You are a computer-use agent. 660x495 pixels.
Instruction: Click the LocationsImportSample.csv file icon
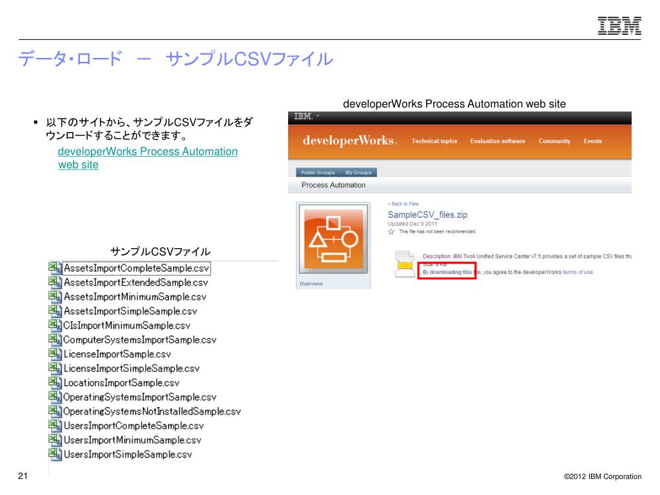[55, 383]
